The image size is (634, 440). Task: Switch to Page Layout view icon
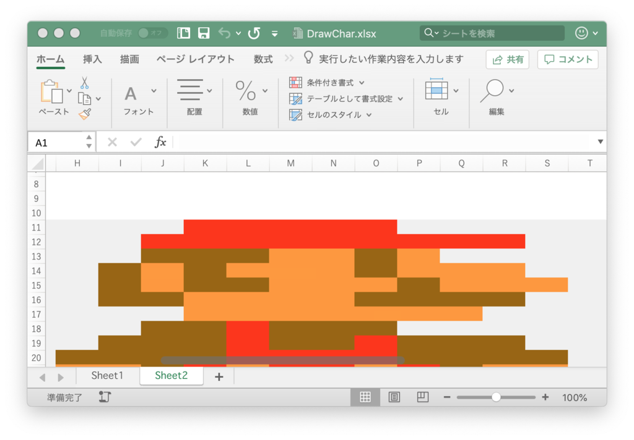click(394, 397)
